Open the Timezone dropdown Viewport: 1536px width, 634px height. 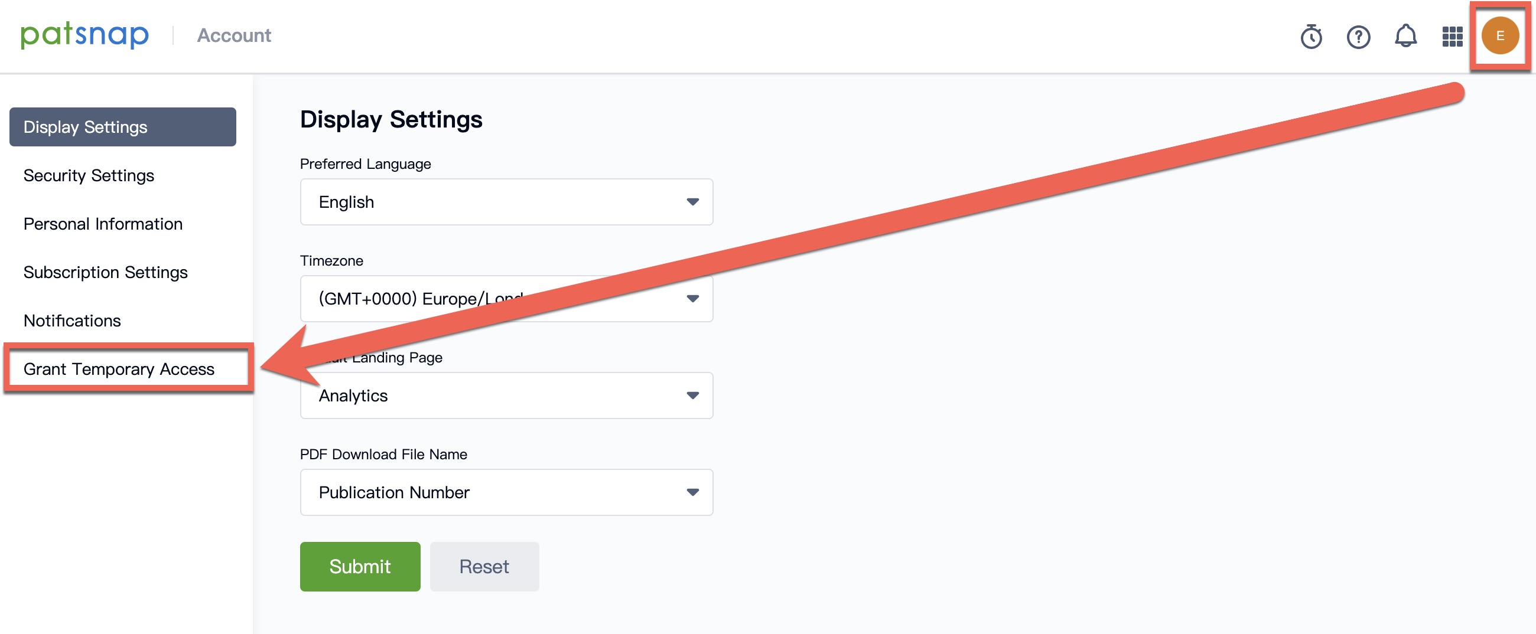pyautogui.click(x=418, y=299)
